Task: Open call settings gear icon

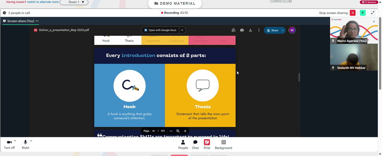Action: [x=4, y=13]
